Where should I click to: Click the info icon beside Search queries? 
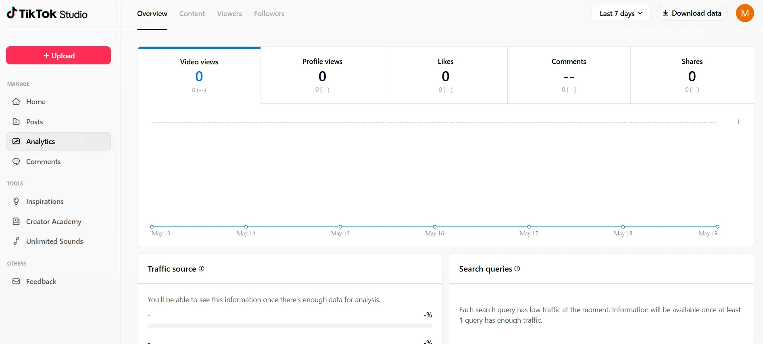pos(517,268)
